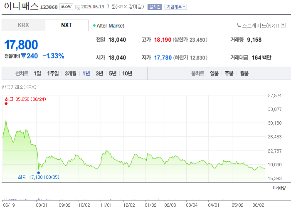The height and width of the screenshot is (208, 291).
Task: Click the 거래량 value 9,158
Action: click(x=254, y=40)
